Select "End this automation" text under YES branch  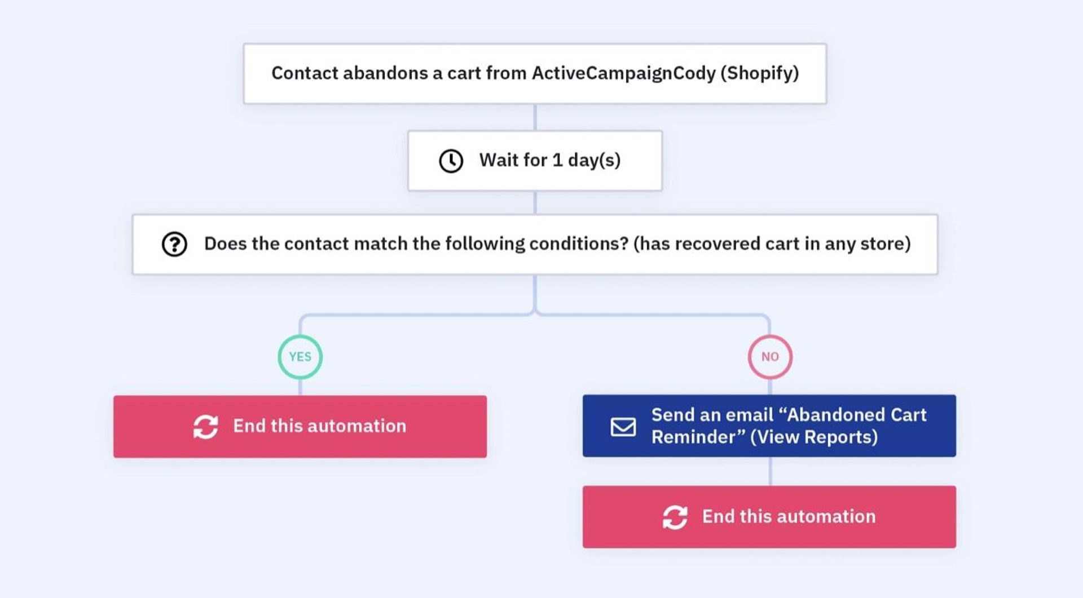coord(319,426)
